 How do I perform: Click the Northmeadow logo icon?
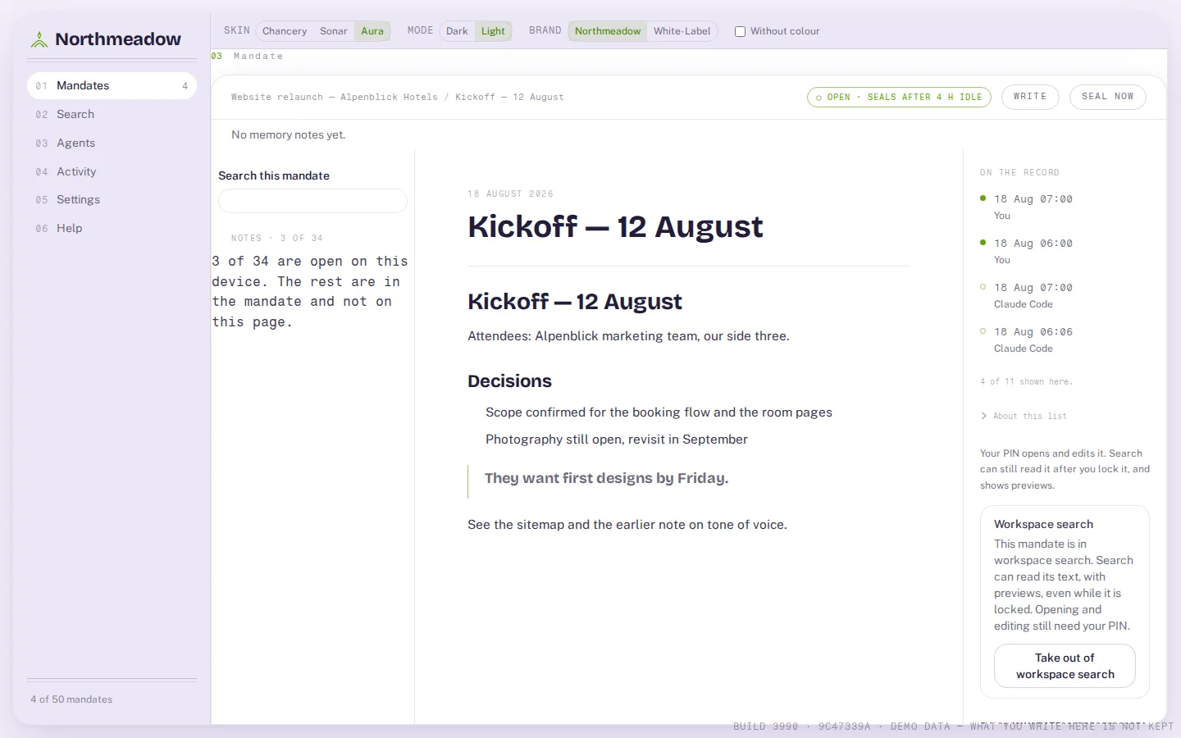click(x=39, y=39)
